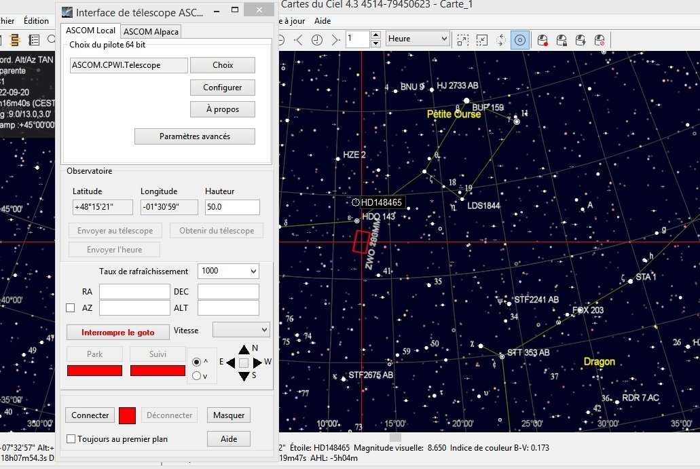The width and height of the screenshot is (700, 469).
Task: Click the red connection status square
Action: click(127, 415)
